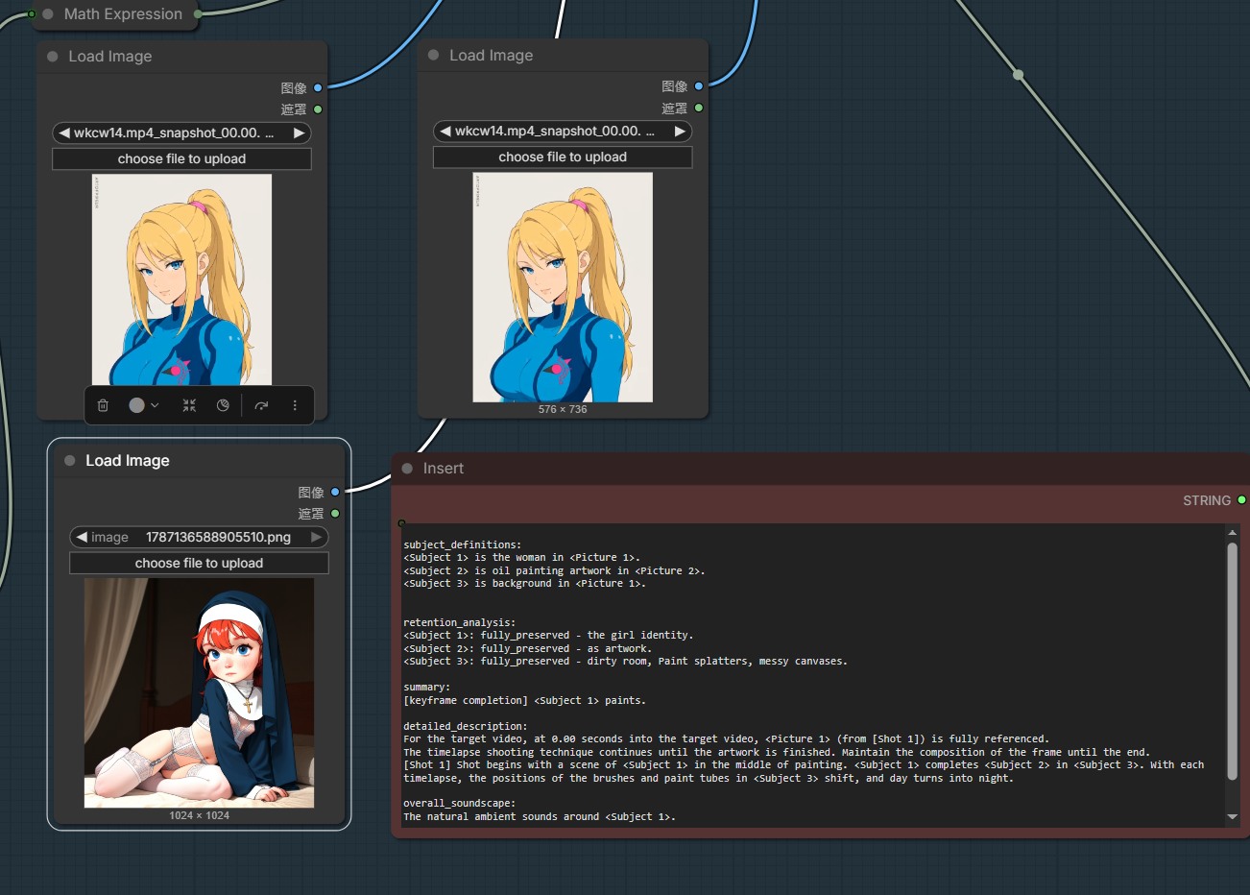Viewport: 1250px width, 895px height.
Task: Click the STRING output dot on the Insert node
Action: 1241,500
